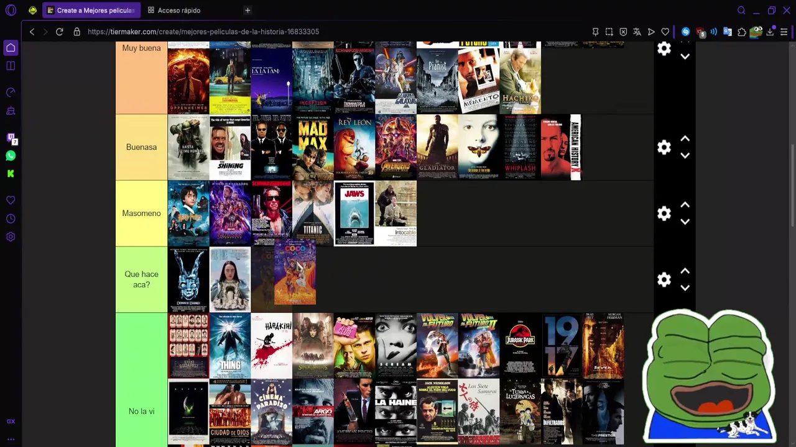Open the page translate icon
The height and width of the screenshot is (447, 796).
coord(637,32)
